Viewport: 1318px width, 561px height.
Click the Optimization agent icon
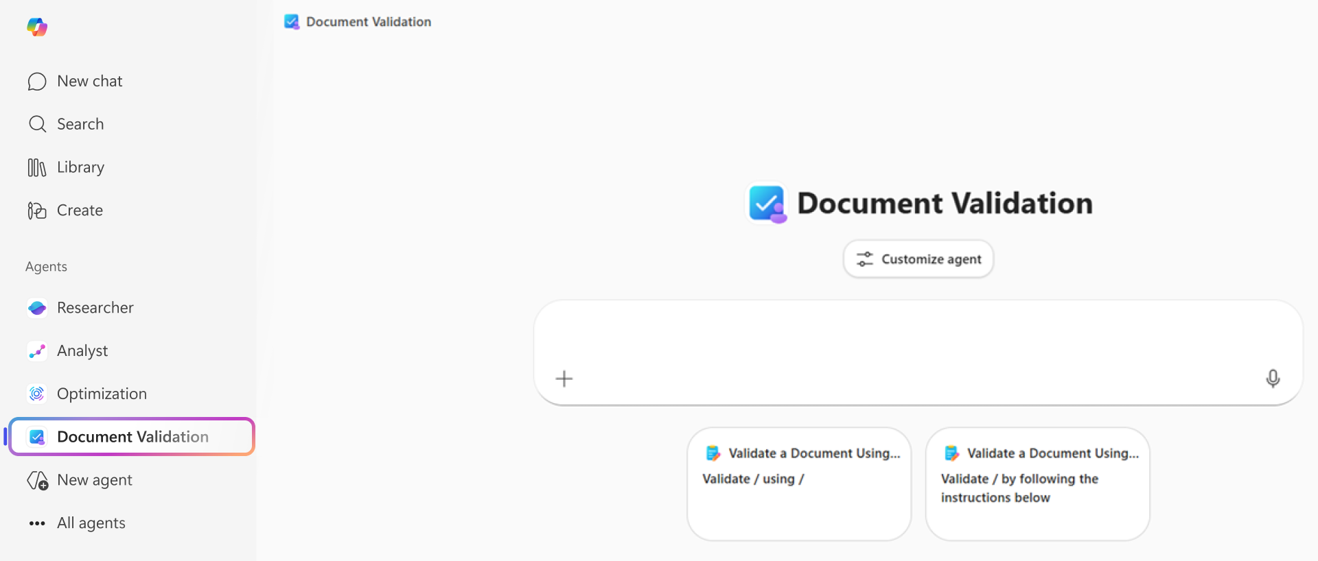tap(37, 394)
